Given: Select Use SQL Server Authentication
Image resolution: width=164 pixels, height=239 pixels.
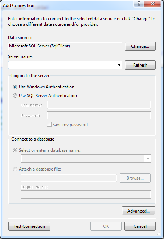Looking at the screenshot, I should coord(45,96).
